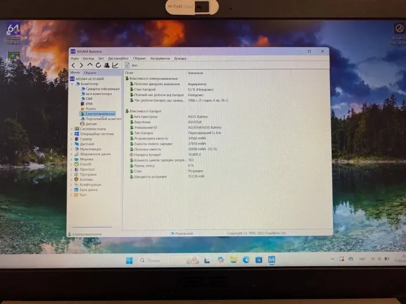Switch to the Обране tab
The image size is (406, 304).
[x=90, y=73]
